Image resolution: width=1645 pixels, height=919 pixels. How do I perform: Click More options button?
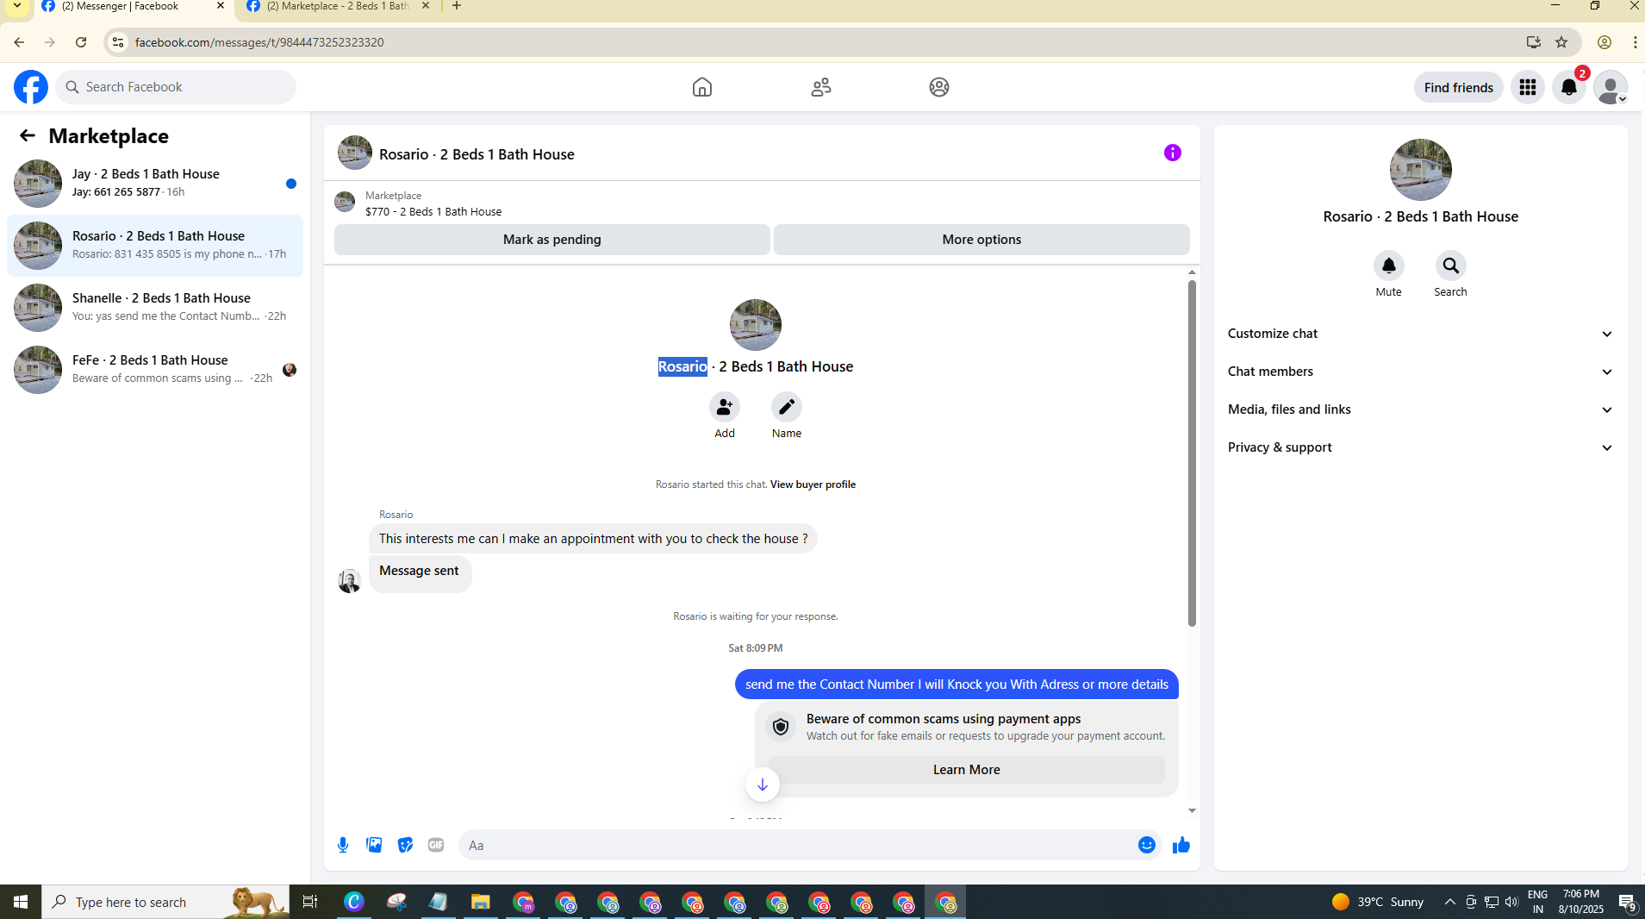tap(981, 240)
